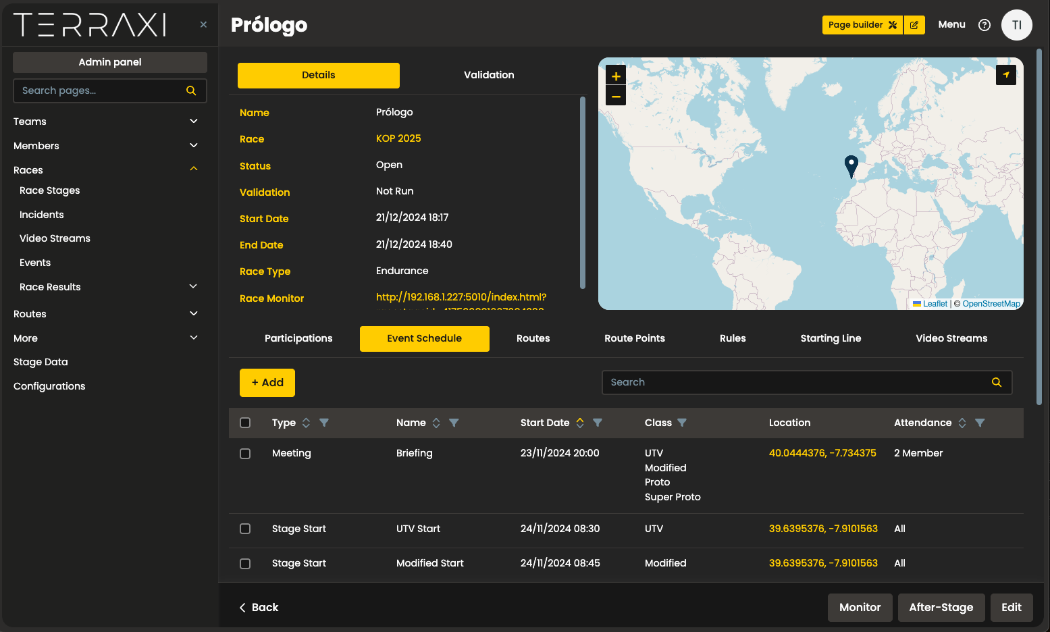The width and height of the screenshot is (1050, 632).
Task: Expand the Members menu
Action: click(194, 145)
